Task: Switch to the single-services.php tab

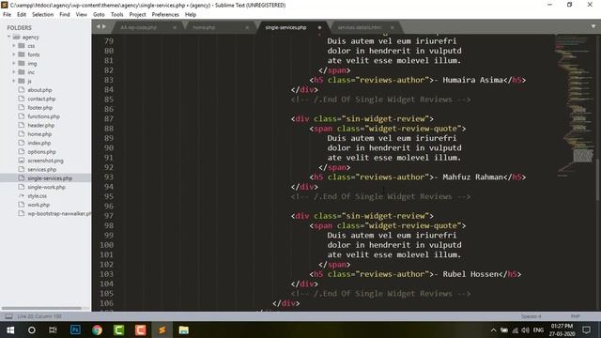Action: tap(285, 27)
